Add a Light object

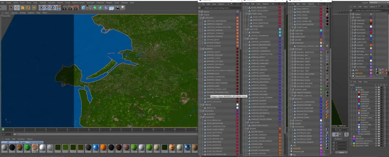tap(122, 7)
